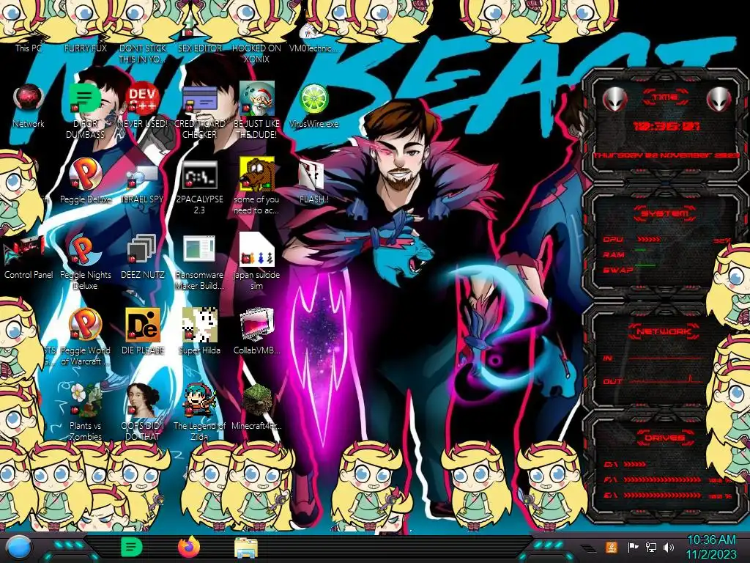Open the Action Center flag icon

(633, 547)
